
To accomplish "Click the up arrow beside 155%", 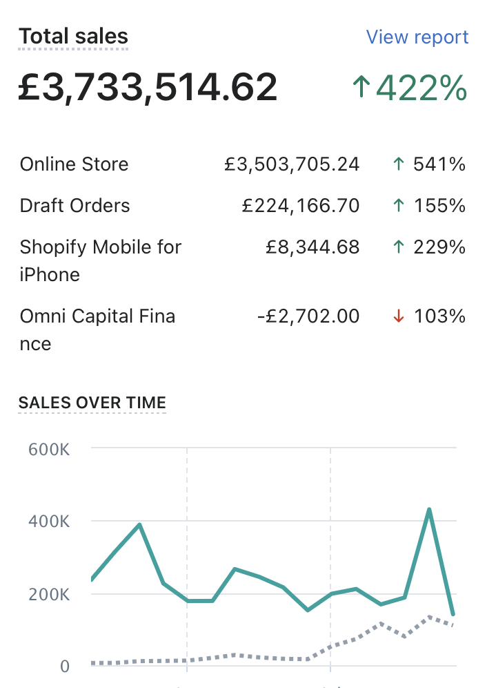I will pyautogui.click(x=397, y=206).
